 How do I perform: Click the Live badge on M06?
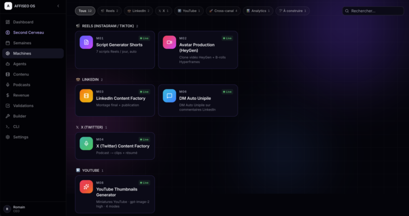tap(227, 92)
